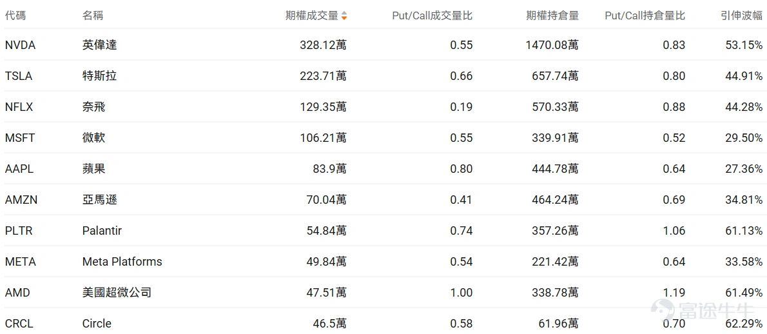The image size is (767, 334).
Task: Open the CRCL ticker code
Action: pos(19,323)
